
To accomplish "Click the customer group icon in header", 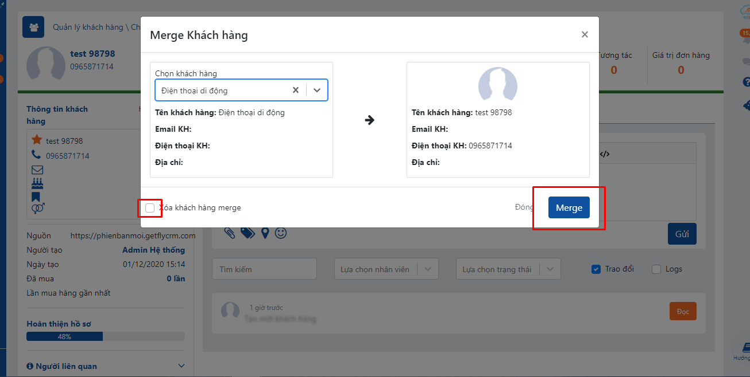I will click(33, 27).
